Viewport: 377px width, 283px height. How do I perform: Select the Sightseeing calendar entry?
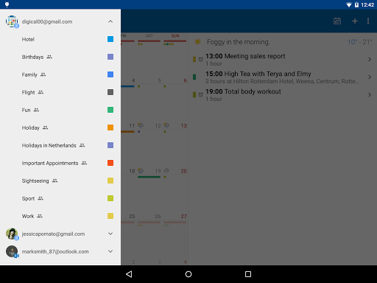pyautogui.click(x=60, y=181)
